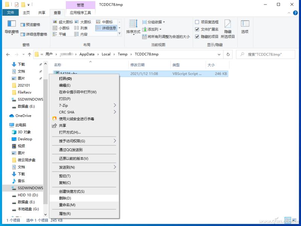Refresh the folder with the refresh icon
Screen dimensions: 301x226
coord(229,54)
